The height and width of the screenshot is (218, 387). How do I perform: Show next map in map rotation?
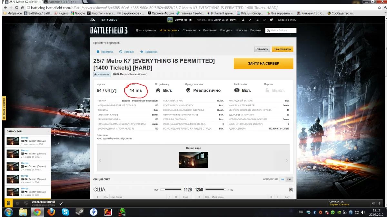click(x=286, y=161)
